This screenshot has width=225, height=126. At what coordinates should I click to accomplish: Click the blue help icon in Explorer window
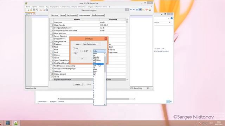(x=172, y=18)
